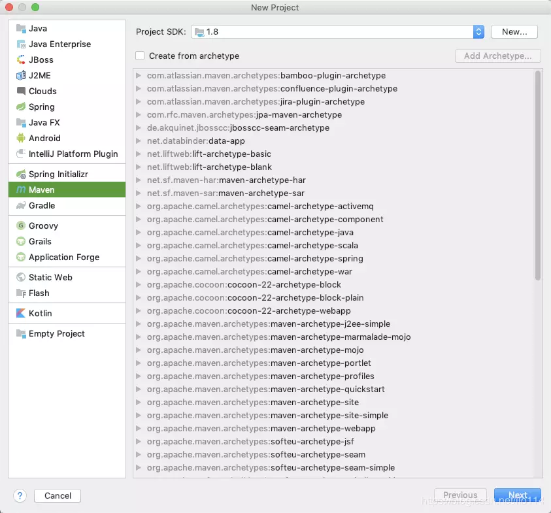Select Static Web project type
Image resolution: width=551 pixels, height=513 pixels.
tap(67, 277)
